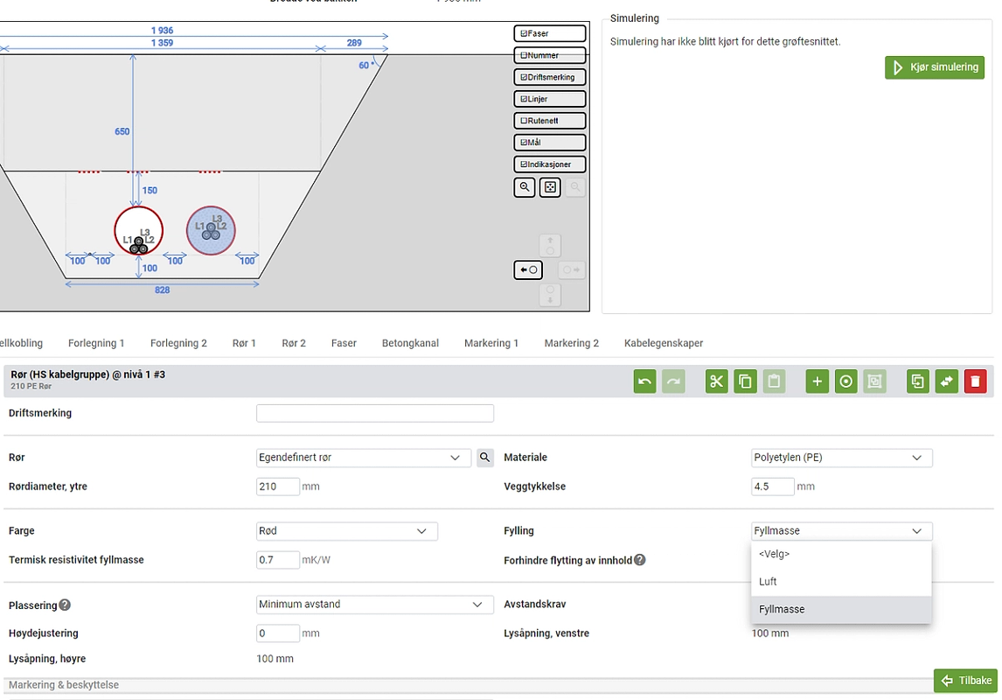The width and height of the screenshot is (1002, 700).
Task: Undo the last change
Action: (x=644, y=381)
